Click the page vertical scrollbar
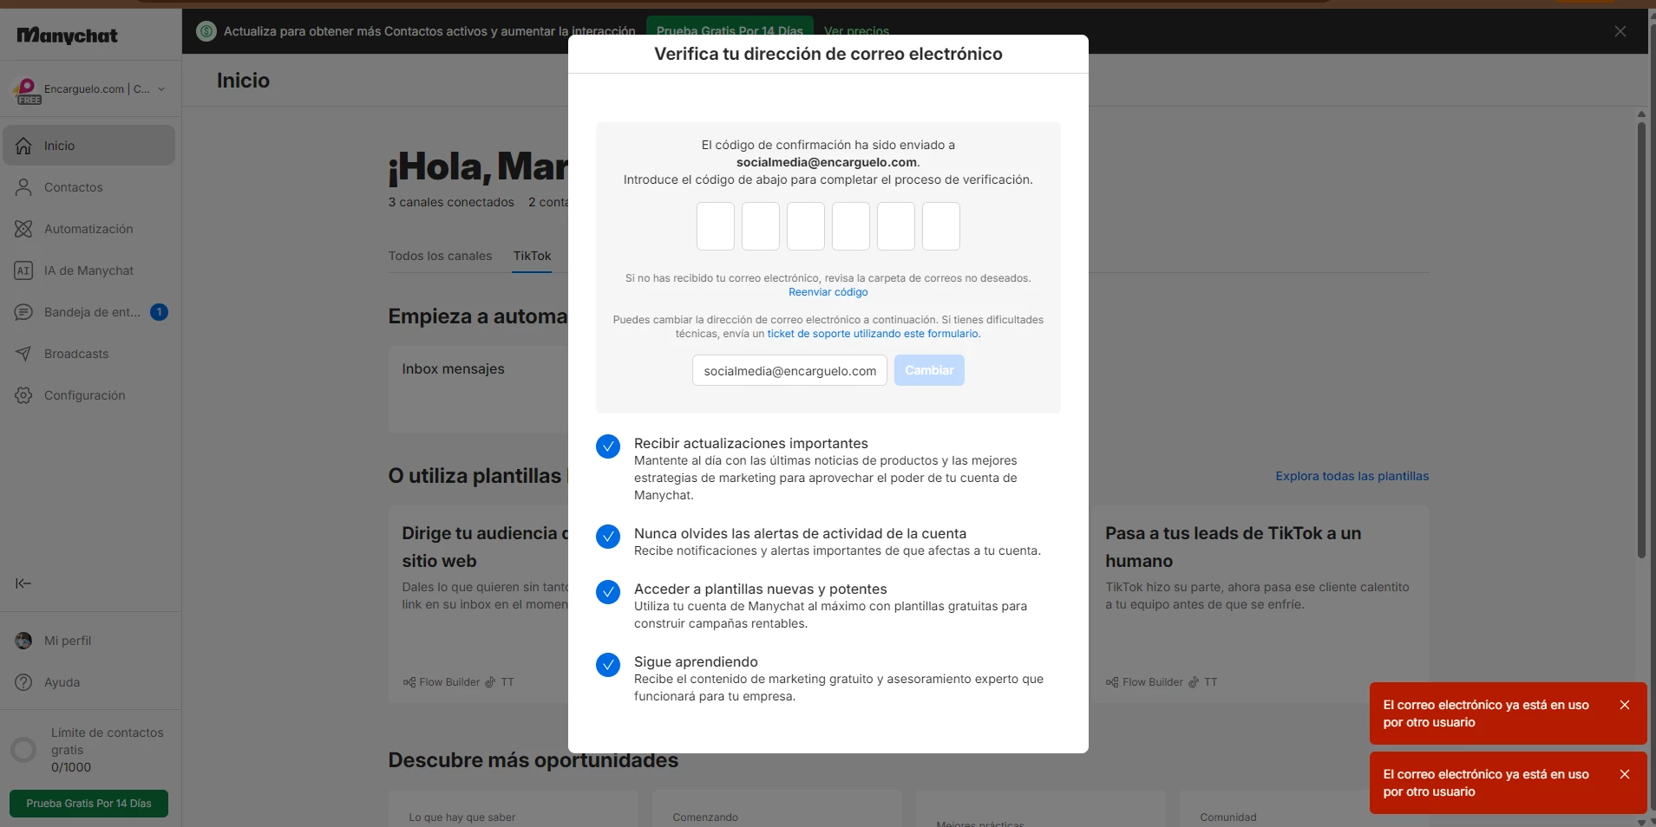Viewport: 1656px width, 827px height. tap(1641, 338)
